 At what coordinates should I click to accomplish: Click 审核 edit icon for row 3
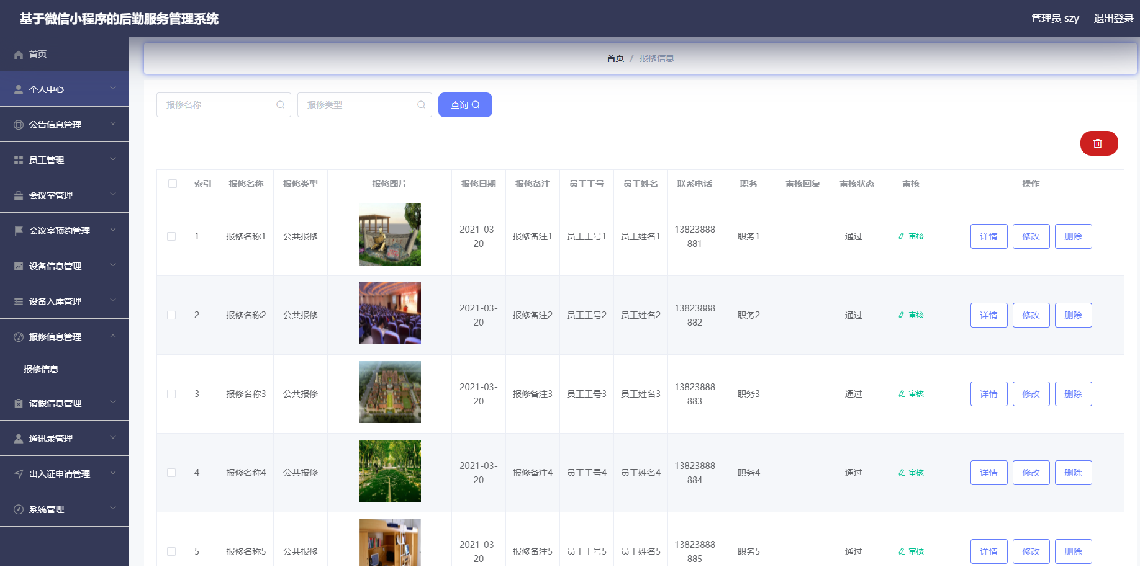pos(902,394)
